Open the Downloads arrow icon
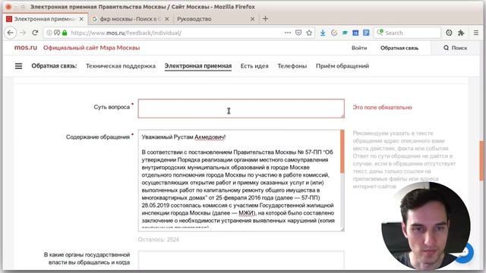The width and height of the screenshot is (486, 273). tap(323, 33)
